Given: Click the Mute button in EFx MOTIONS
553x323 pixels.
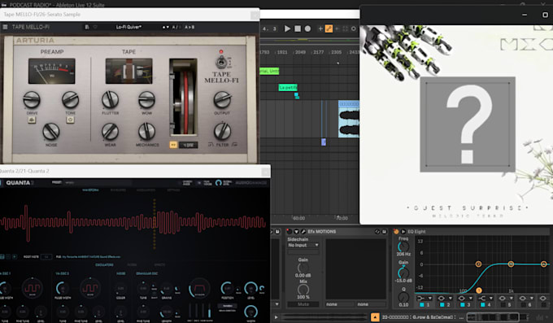Looking at the screenshot, I should 303,304.
